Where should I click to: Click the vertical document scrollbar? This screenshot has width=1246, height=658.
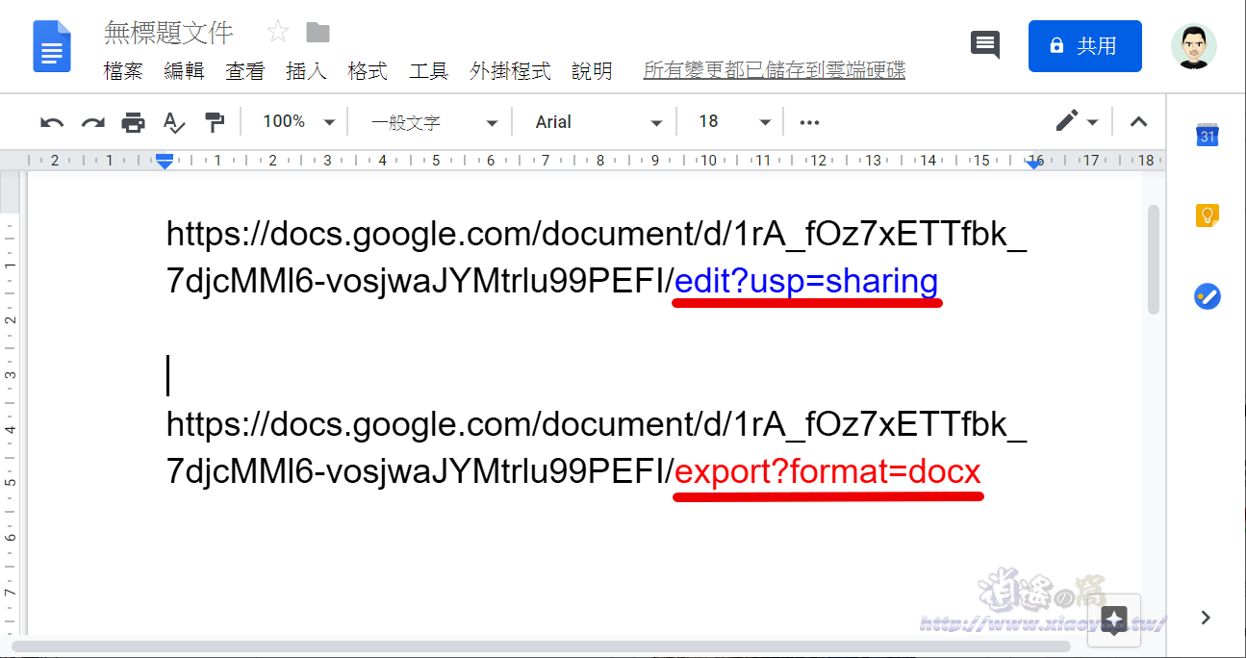coord(1154,259)
